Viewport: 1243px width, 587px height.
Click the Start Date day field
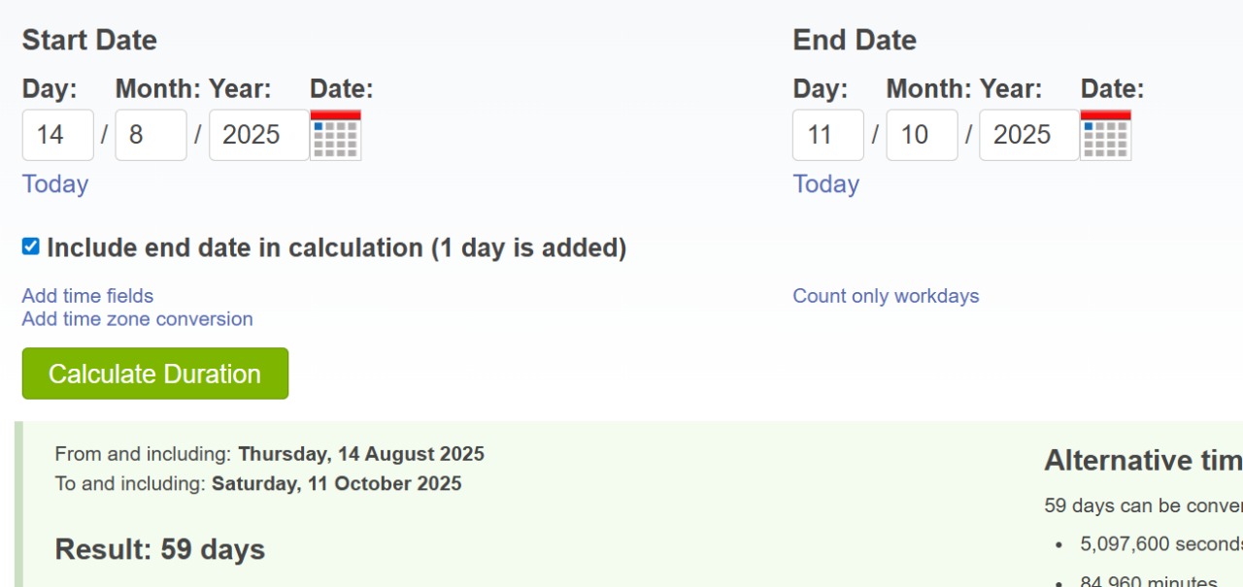point(58,135)
